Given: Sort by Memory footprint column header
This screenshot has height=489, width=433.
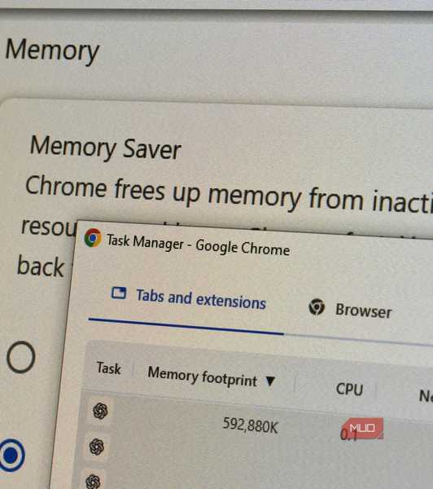Looking at the screenshot, I should pyautogui.click(x=203, y=376).
